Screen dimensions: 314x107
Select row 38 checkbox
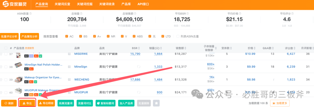[x=6, y=67]
